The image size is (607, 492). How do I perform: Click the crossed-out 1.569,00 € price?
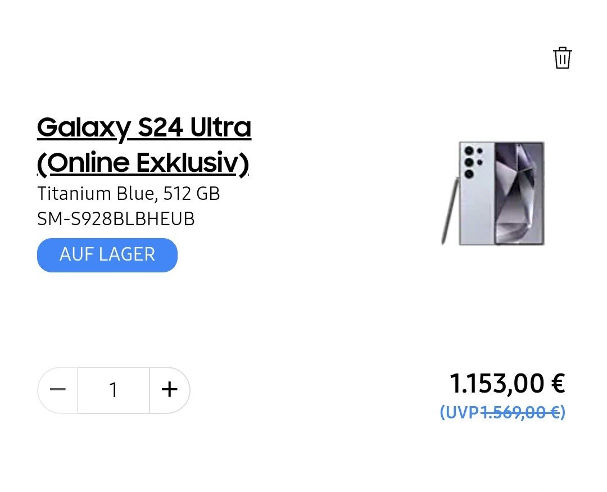tap(520, 413)
